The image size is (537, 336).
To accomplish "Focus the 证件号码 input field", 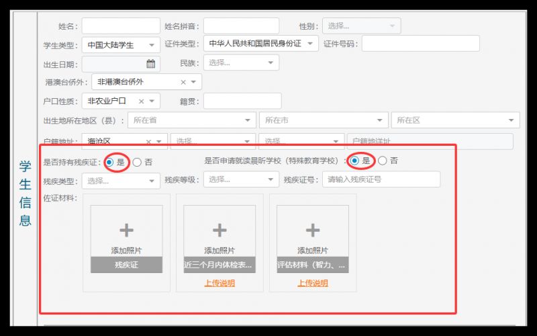I will (x=421, y=44).
